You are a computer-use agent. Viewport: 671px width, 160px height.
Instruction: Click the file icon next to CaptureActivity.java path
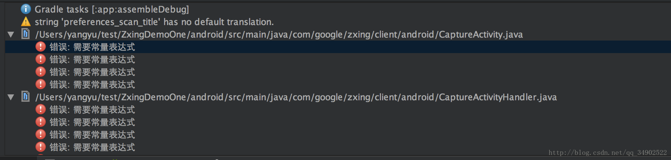(25, 34)
